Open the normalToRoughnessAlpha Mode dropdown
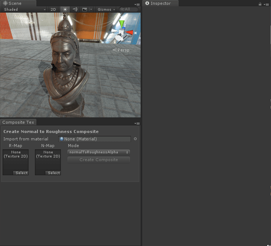Screen dimensions: 271x246 (98, 152)
